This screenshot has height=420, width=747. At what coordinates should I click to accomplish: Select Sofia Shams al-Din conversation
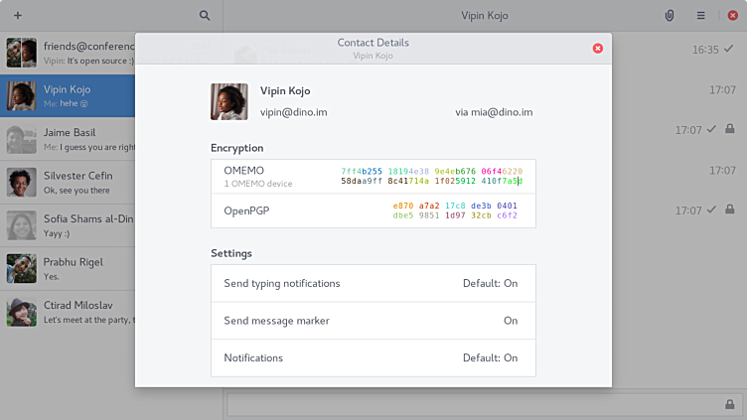click(68, 226)
